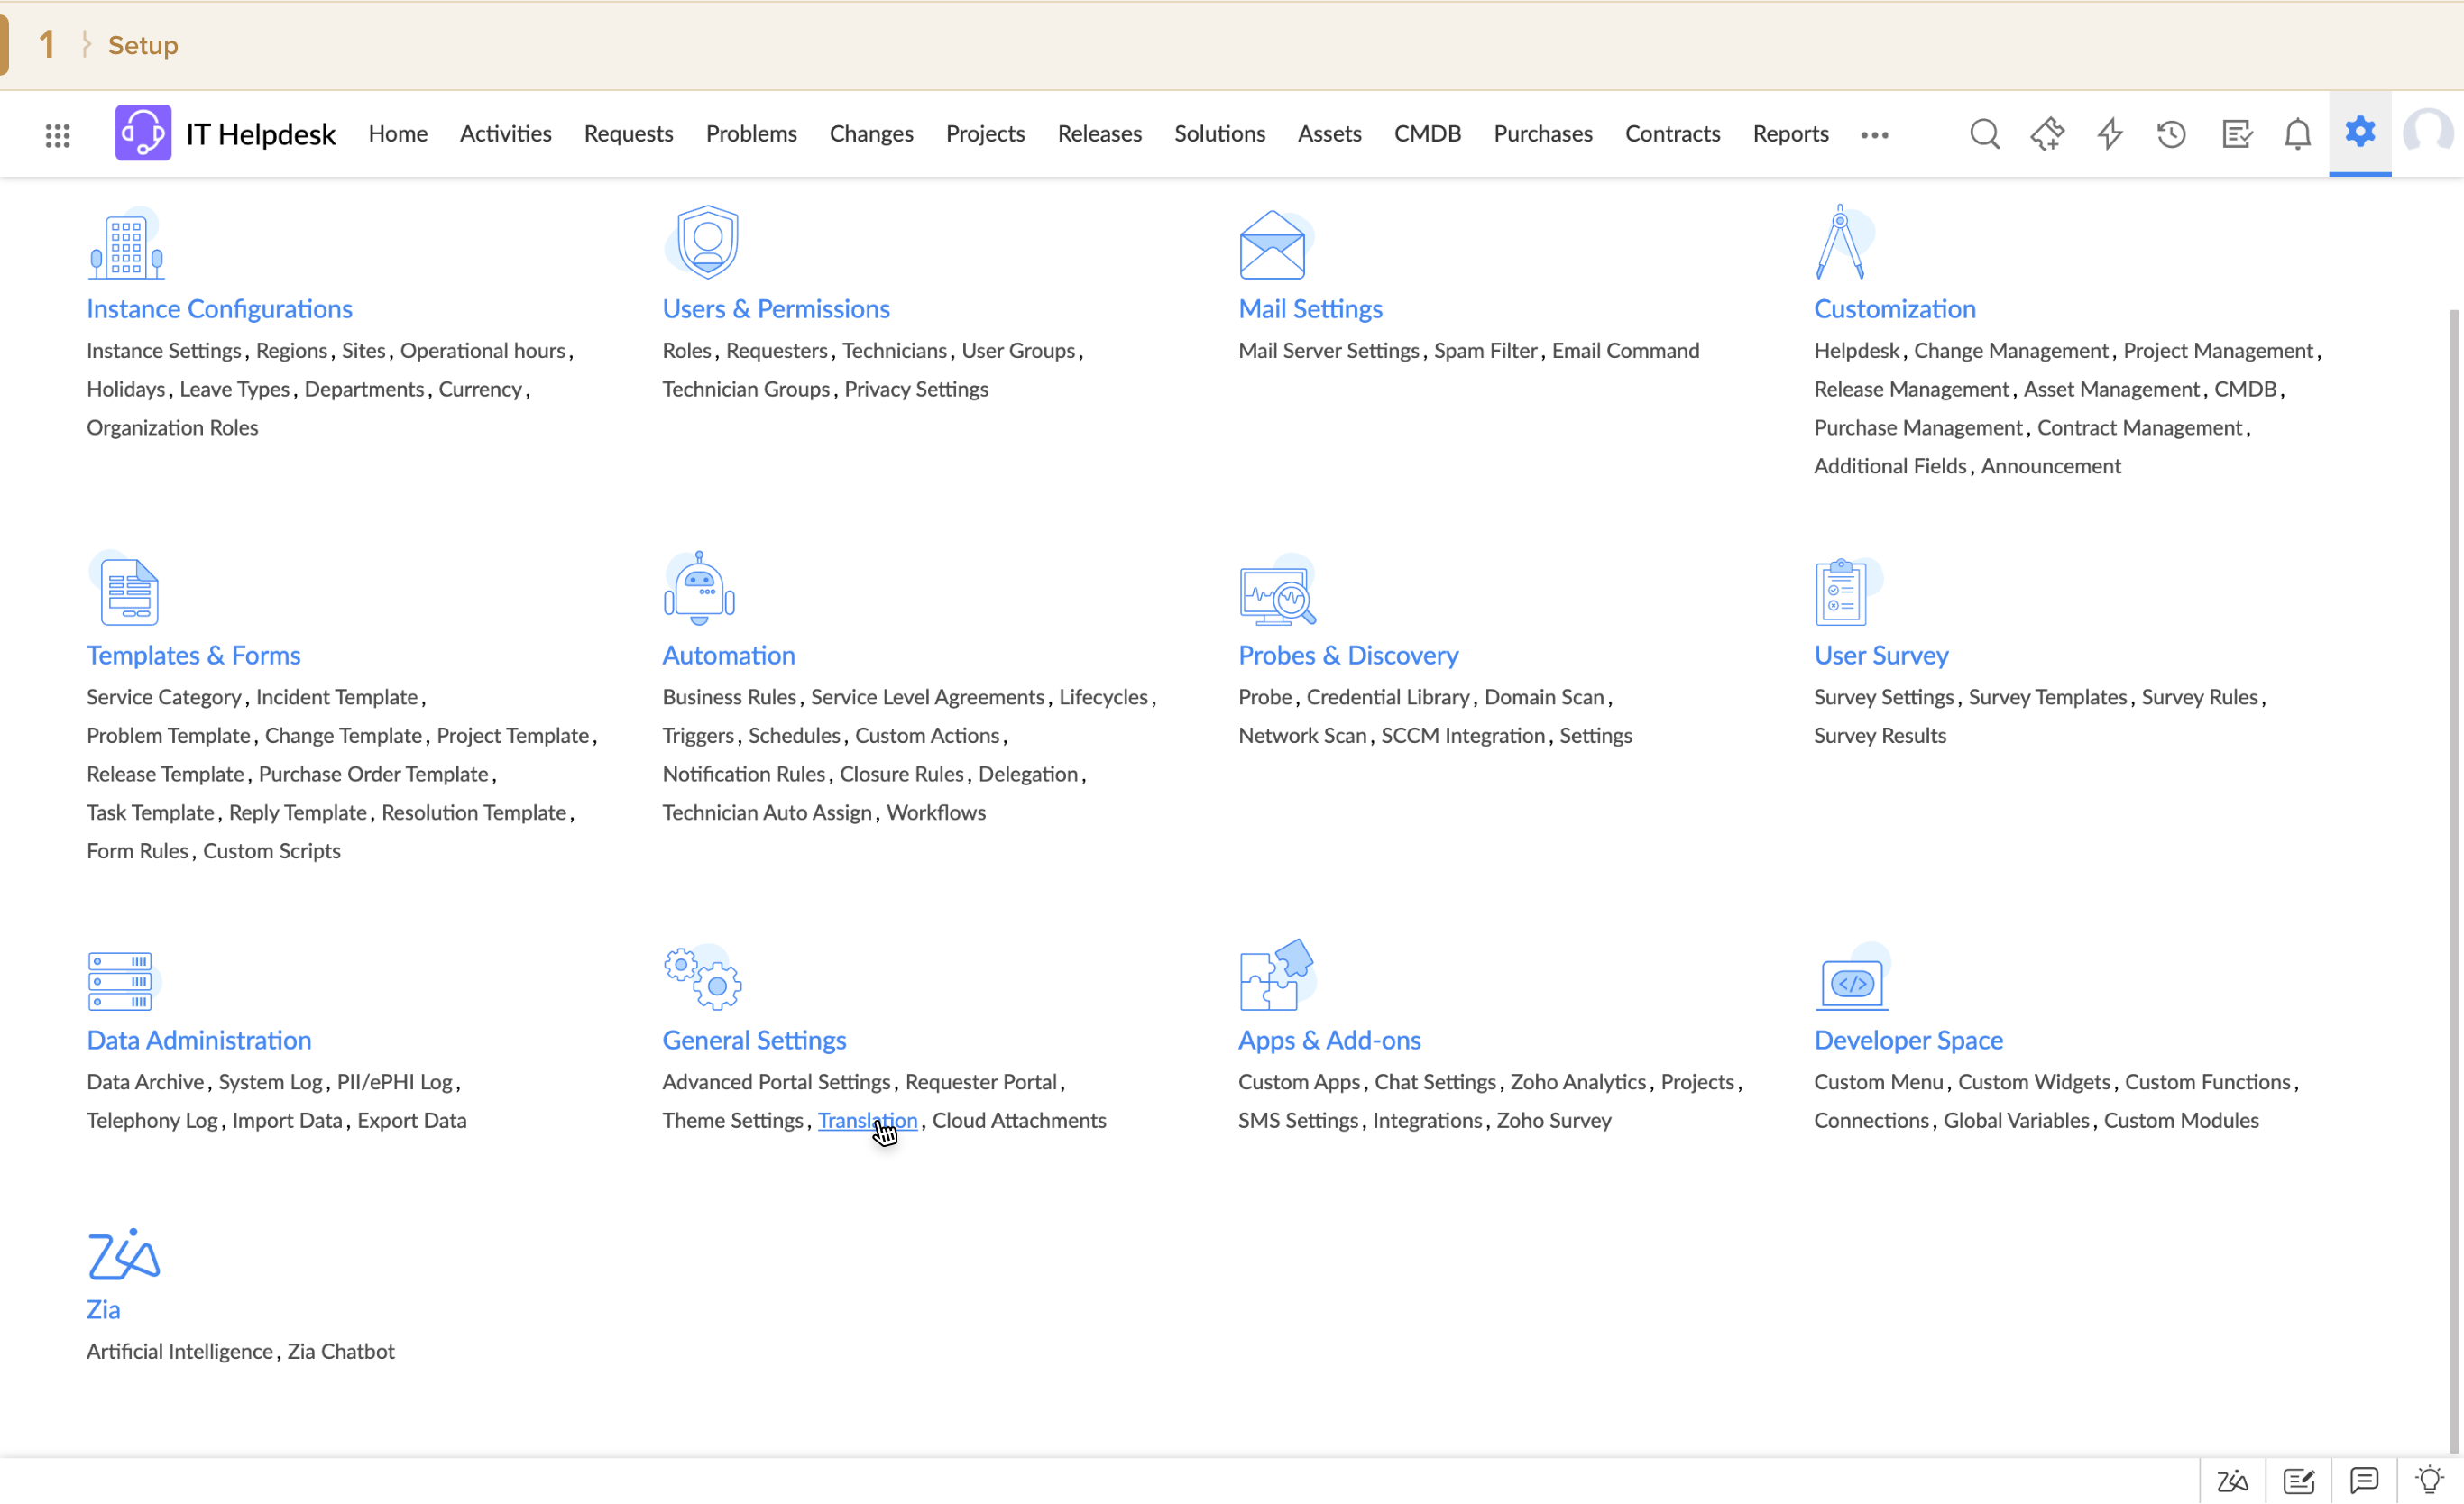Click the setup gear icon

(2360, 132)
